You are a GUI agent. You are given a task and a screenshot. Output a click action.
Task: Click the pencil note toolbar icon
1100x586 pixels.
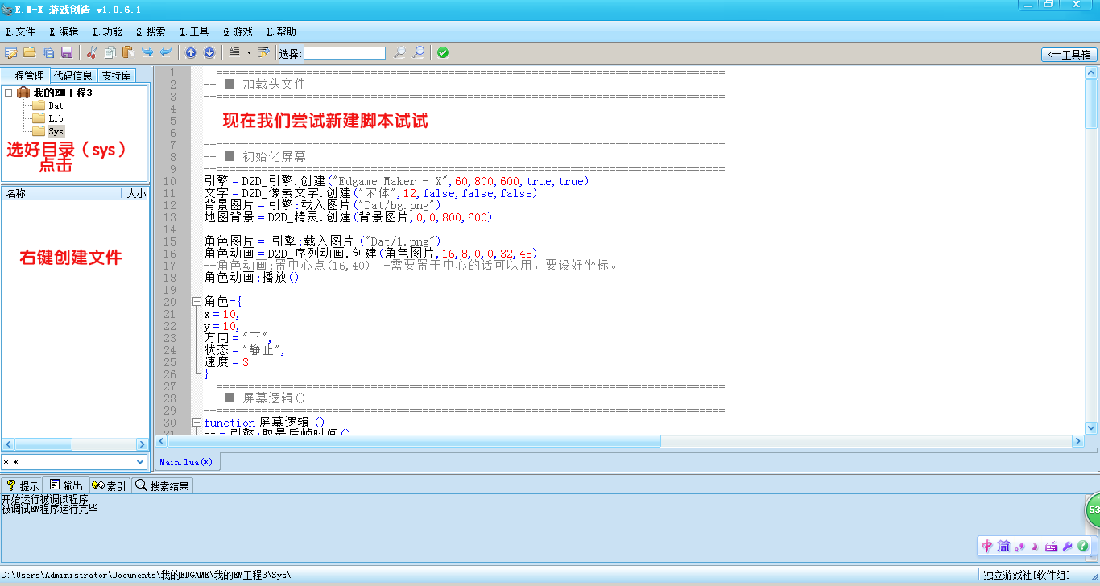tap(263, 53)
